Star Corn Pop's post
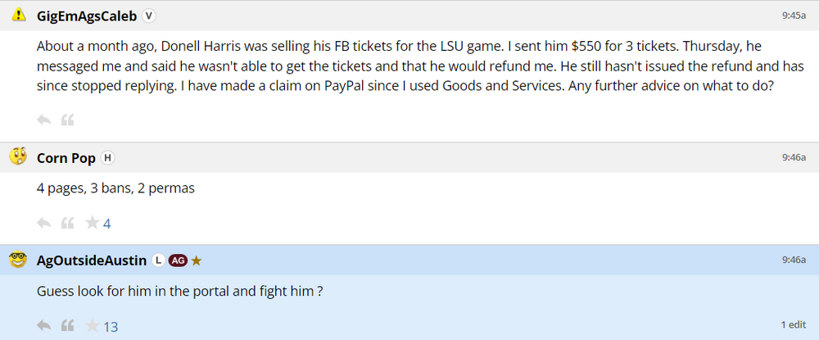This screenshot has width=819, height=340. [93, 223]
